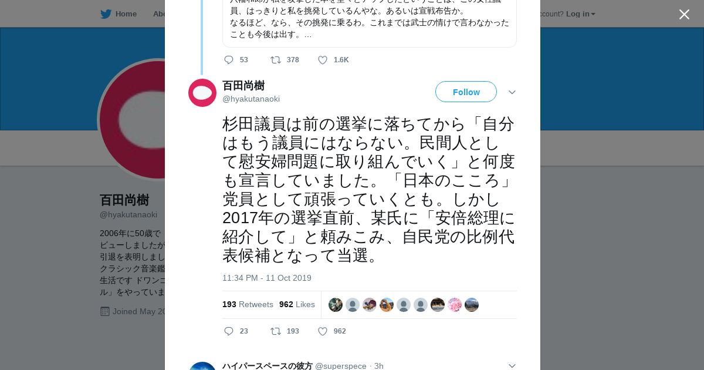Open the tweet timestamp 11:34 PM link
Image resolution: width=704 pixels, height=370 pixels.
[x=266, y=278]
